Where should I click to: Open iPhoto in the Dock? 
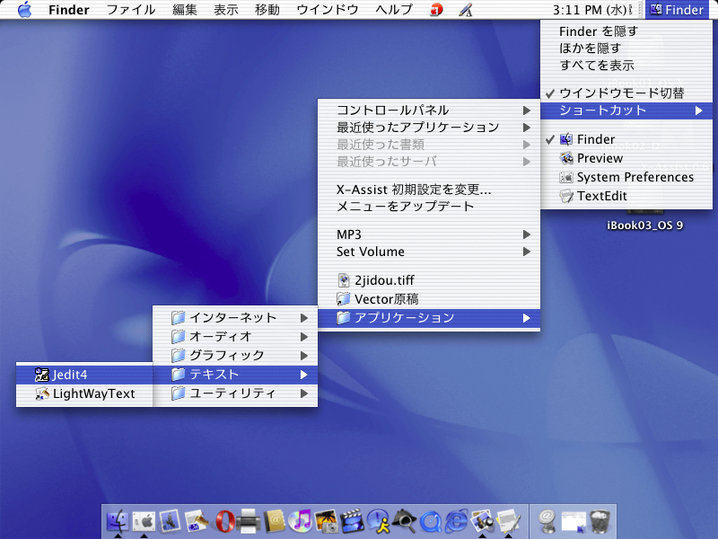click(326, 521)
